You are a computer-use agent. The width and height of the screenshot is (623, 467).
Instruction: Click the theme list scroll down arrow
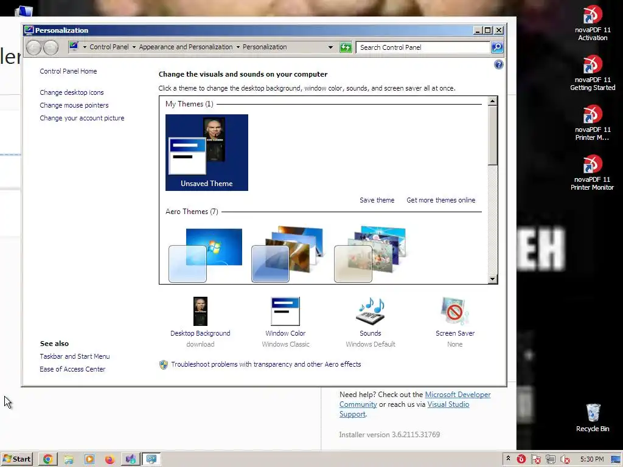click(492, 279)
